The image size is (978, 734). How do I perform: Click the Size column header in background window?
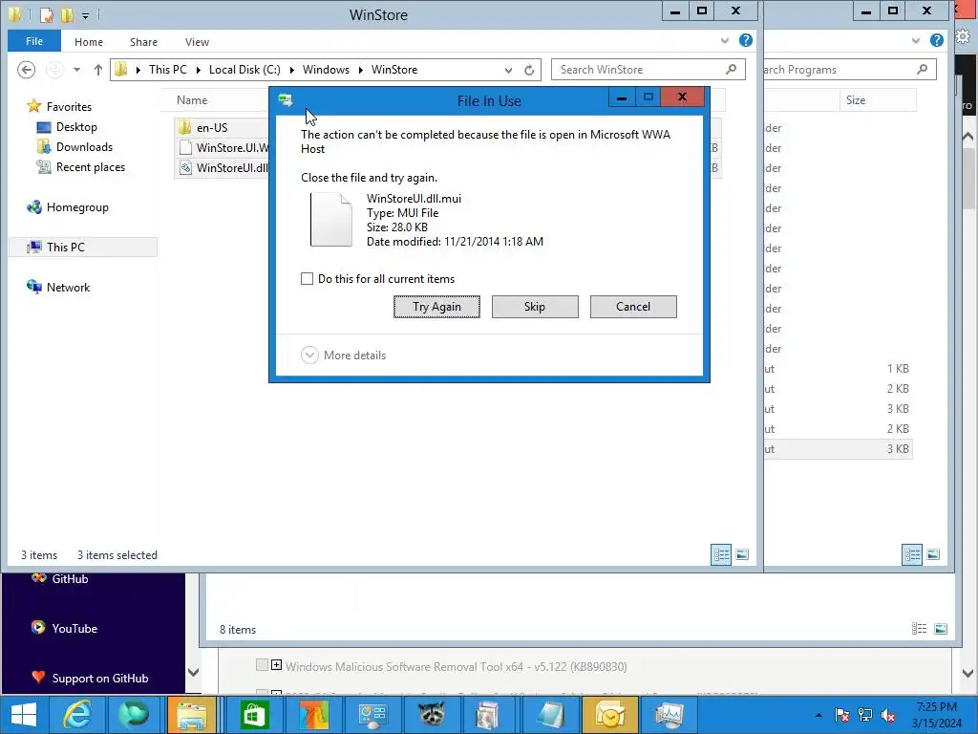856,99
